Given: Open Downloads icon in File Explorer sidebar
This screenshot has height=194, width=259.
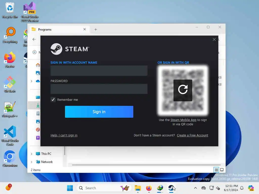Looking at the screenshot, I should click(x=38, y=105).
